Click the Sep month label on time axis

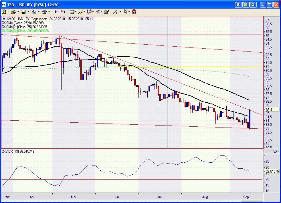tap(246, 197)
